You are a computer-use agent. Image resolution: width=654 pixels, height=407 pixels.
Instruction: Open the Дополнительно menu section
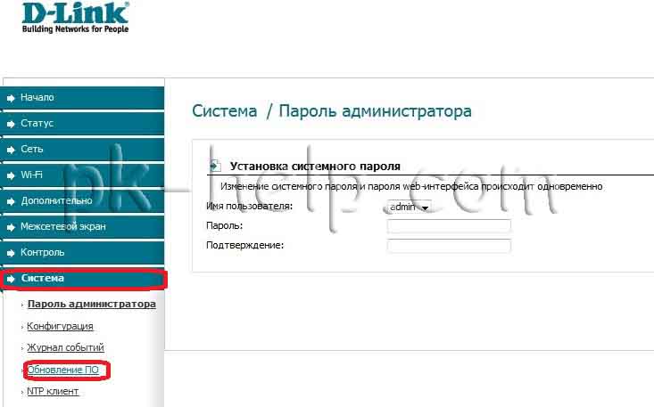83,201
